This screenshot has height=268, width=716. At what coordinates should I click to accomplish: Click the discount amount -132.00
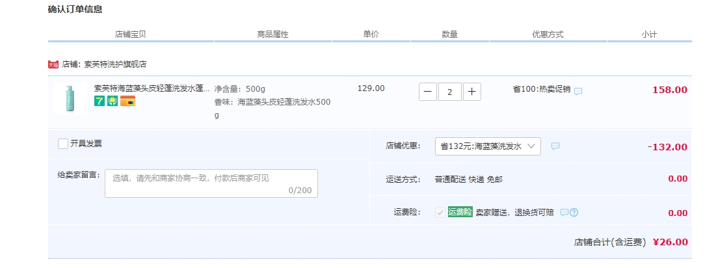pos(667,147)
